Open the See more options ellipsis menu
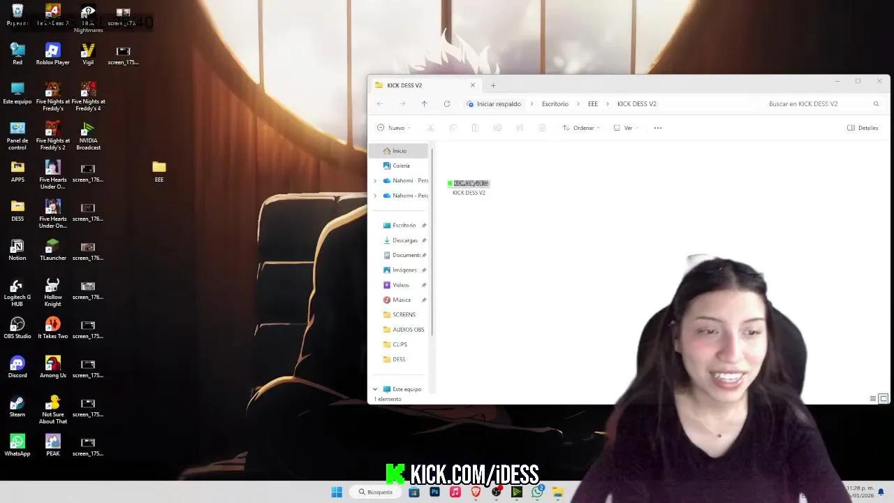 coord(657,128)
